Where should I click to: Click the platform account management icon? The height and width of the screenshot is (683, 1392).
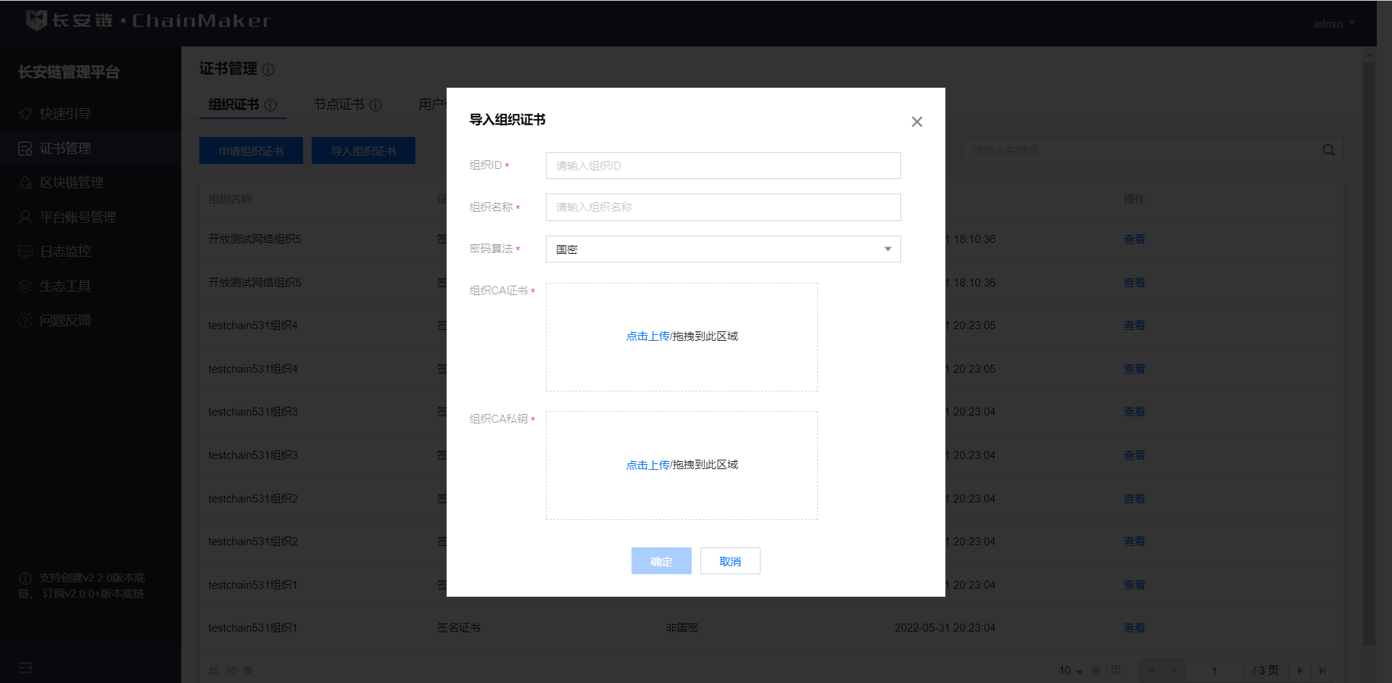point(25,218)
